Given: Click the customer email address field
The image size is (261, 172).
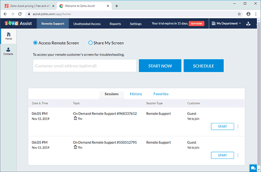Looking at the screenshot, I should pyautogui.click(x=85, y=66).
